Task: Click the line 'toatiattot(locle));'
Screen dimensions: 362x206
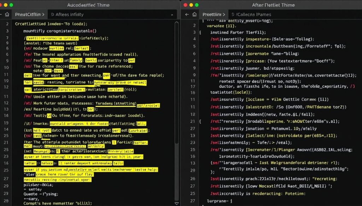Action: pos(231,92)
